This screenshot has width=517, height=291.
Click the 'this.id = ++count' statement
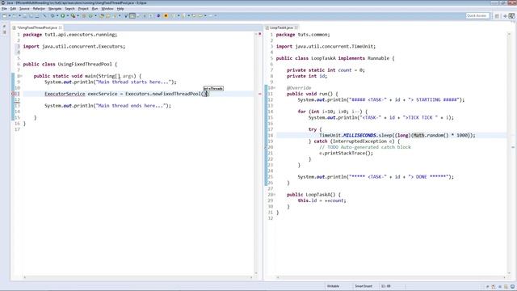pyautogui.click(x=322, y=200)
